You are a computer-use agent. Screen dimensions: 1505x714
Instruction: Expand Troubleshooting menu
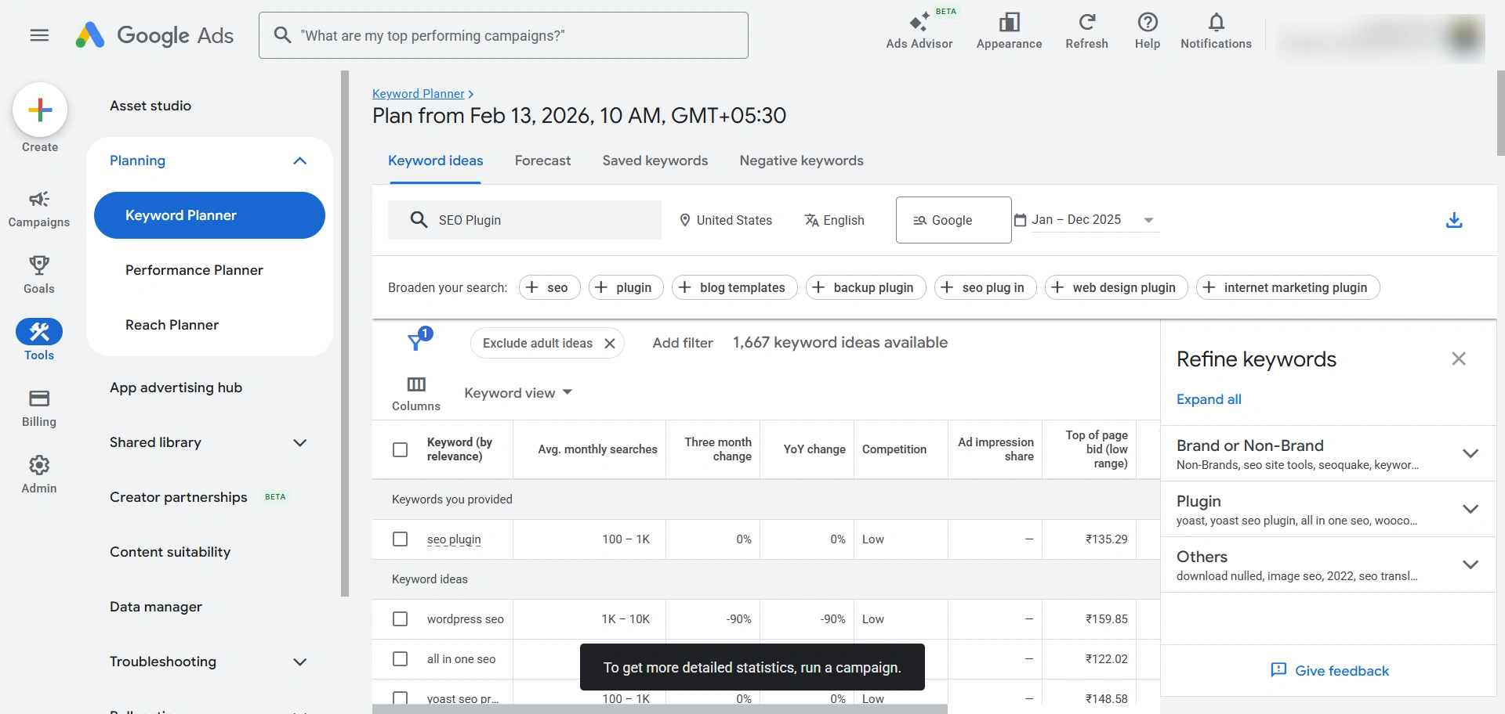pos(299,662)
